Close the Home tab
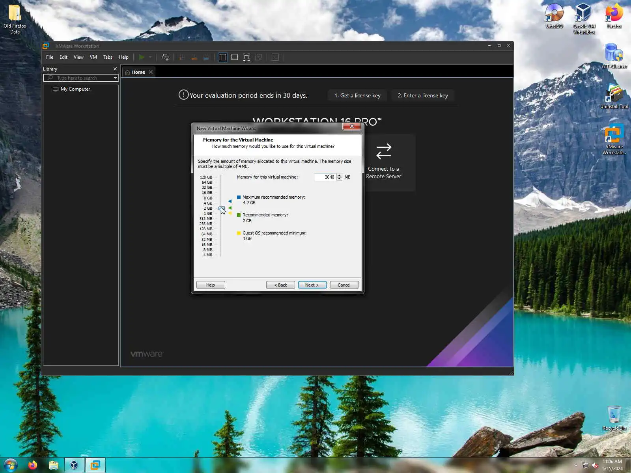The height and width of the screenshot is (473, 631). (x=151, y=72)
